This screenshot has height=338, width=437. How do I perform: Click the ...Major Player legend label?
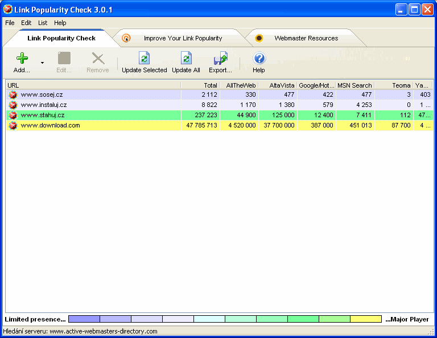[407, 319]
